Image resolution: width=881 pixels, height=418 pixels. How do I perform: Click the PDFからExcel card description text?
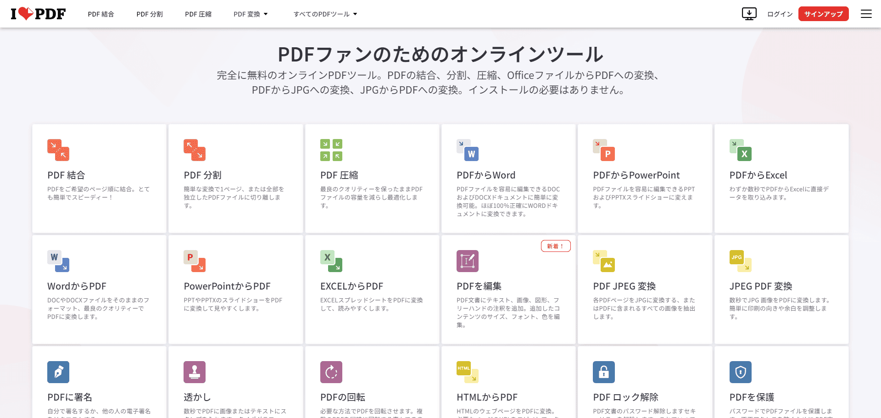779,193
